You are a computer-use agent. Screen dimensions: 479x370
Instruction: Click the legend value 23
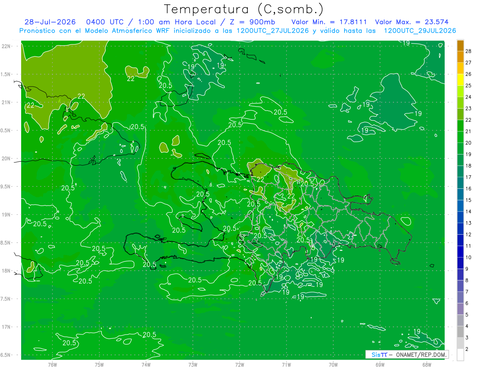[469, 109]
